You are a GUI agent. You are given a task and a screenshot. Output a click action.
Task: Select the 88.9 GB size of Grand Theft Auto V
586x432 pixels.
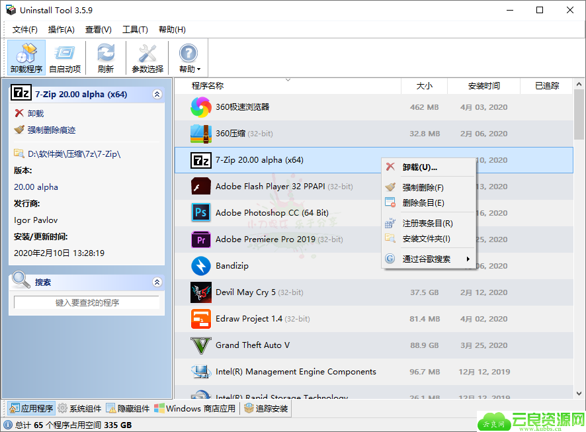click(x=424, y=345)
